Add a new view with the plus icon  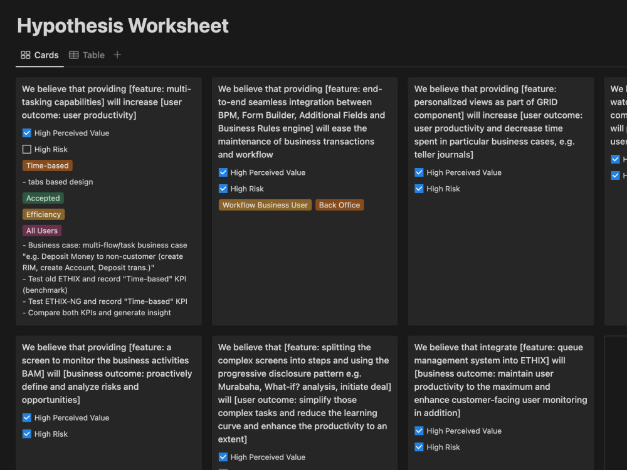tap(117, 55)
